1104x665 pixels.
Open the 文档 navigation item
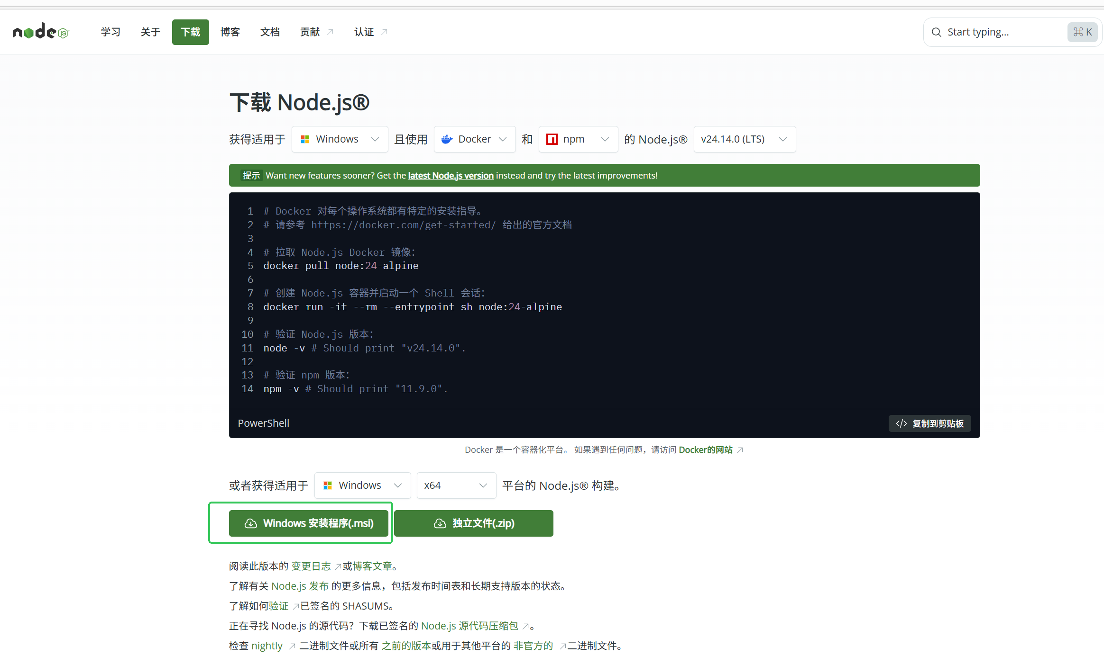coord(270,32)
